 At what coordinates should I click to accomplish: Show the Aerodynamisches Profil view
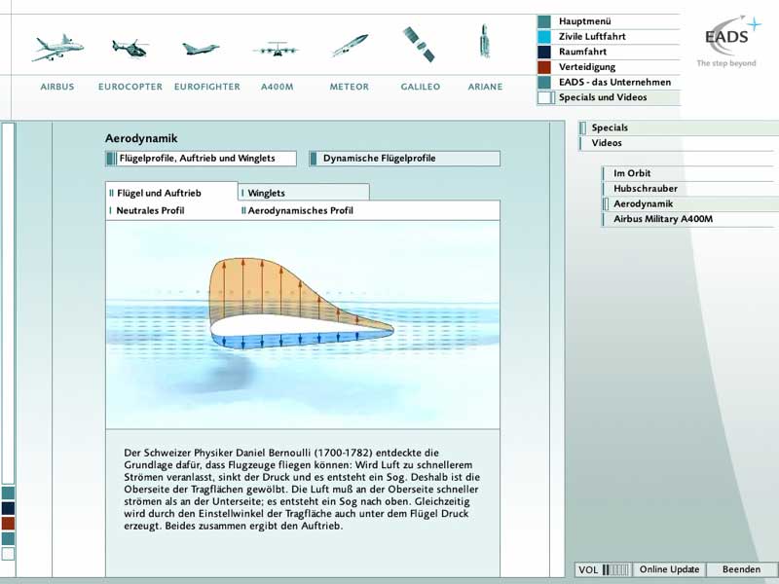click(x=297, y=210)
